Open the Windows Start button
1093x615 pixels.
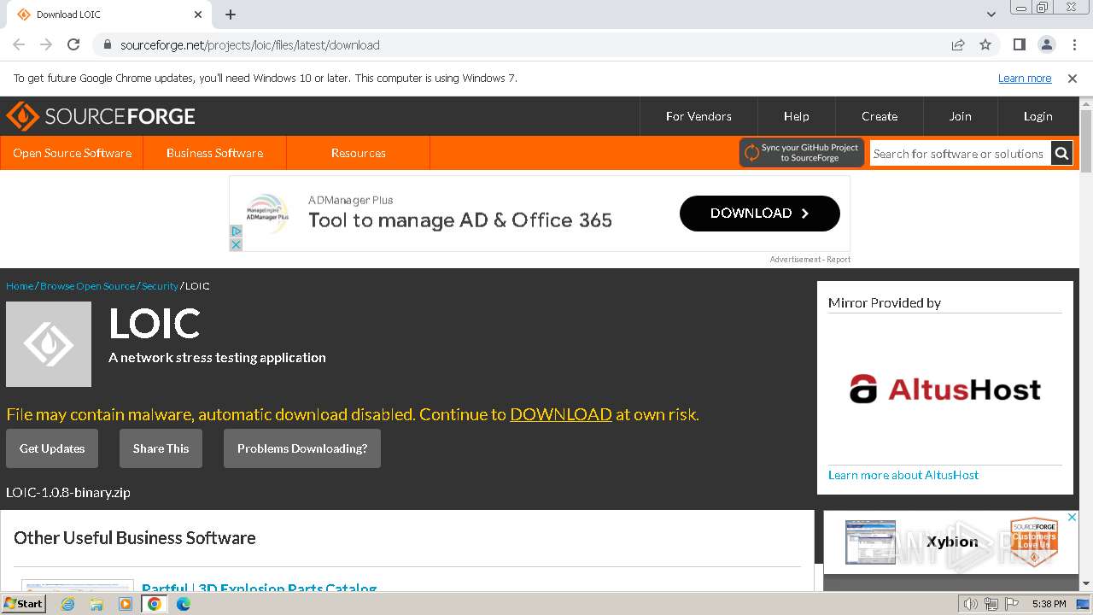pos(24,603)
